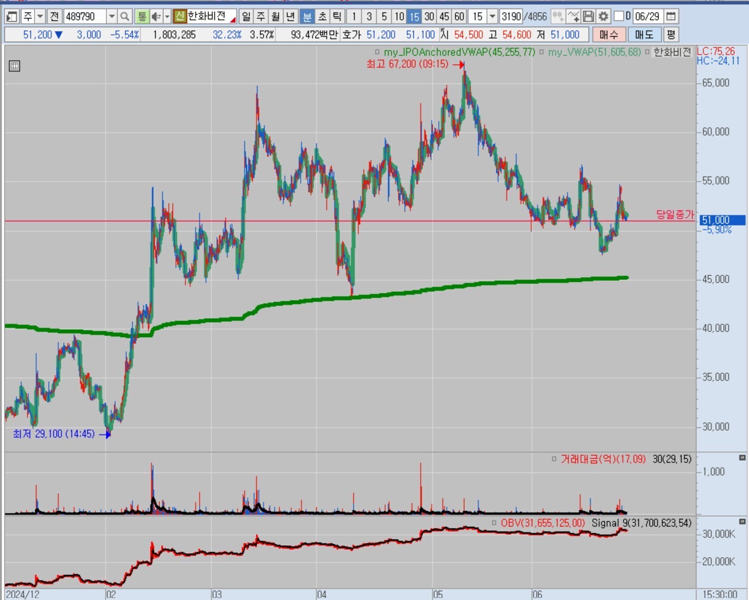Select the 30 minute interval button

[x=429, y=17]
